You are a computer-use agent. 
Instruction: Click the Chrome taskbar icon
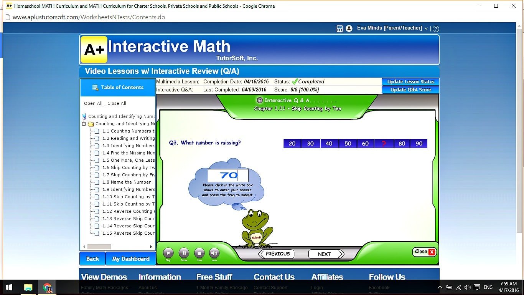click(x=48, y=287)
